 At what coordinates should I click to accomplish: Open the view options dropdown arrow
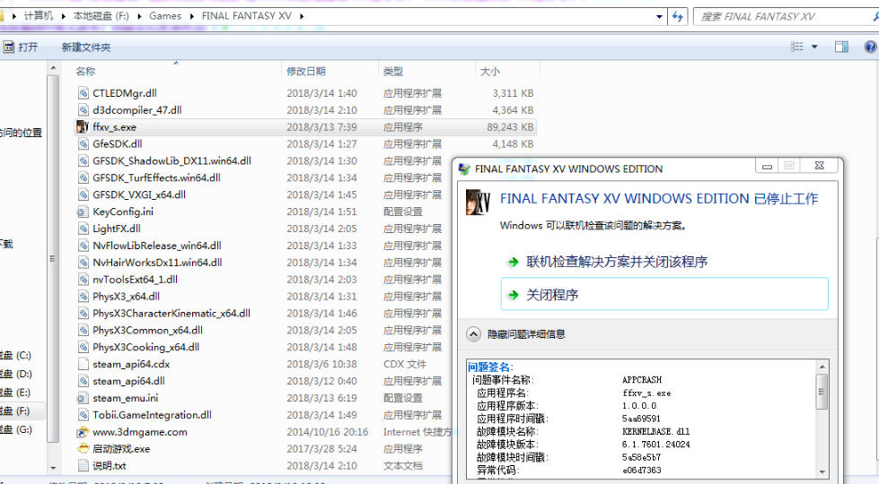tap(814, 47)
